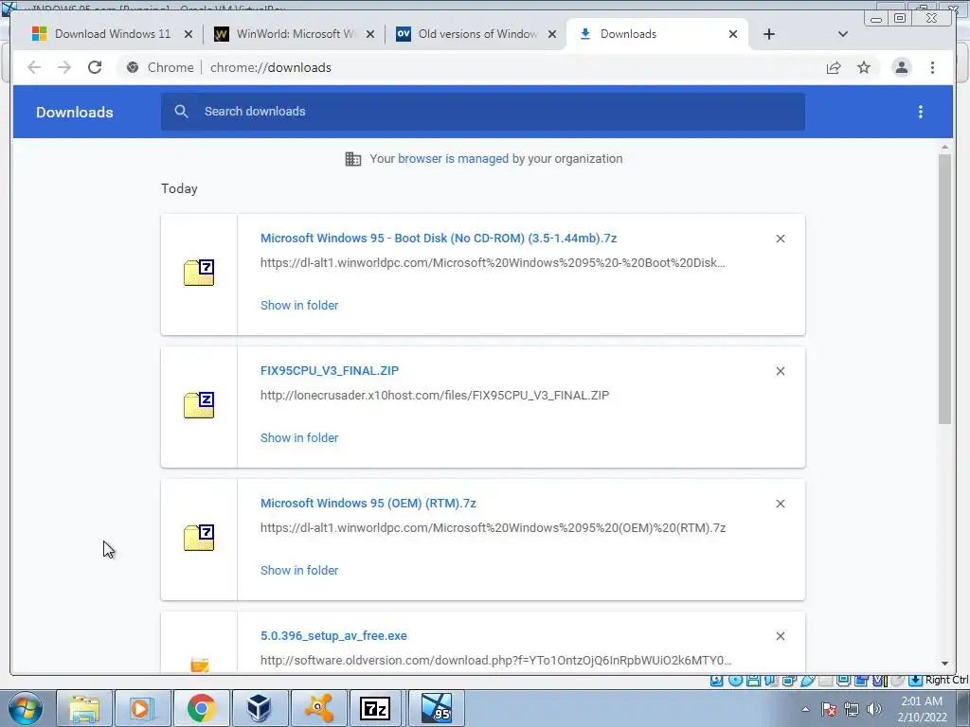Remove 5.0.396_setup_av_free.exe from list

[x=781, y=636]
